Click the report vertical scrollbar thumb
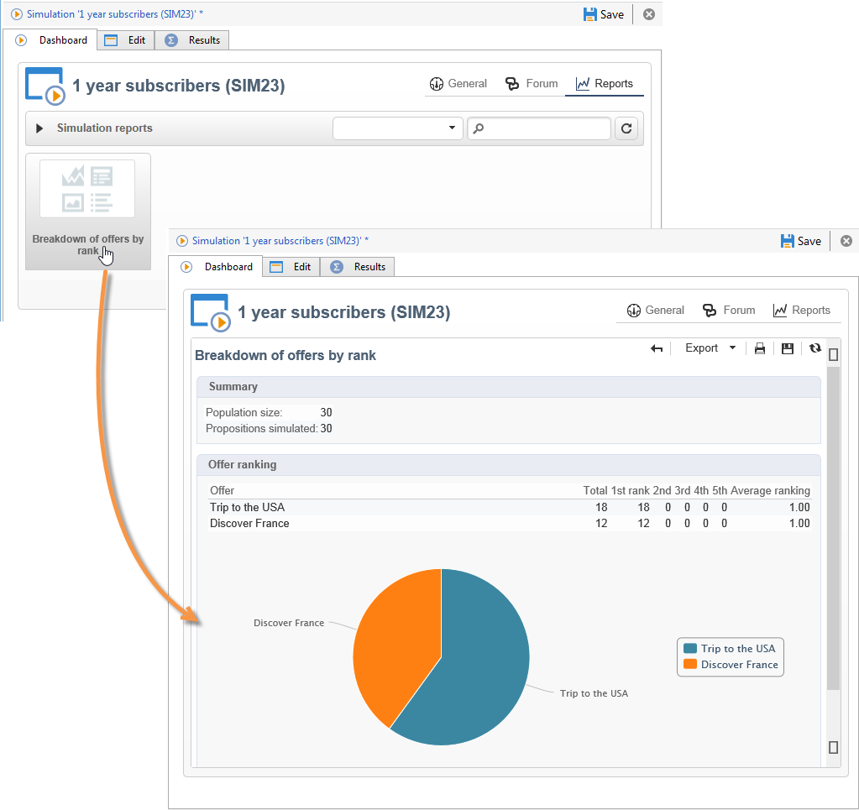The width and height of the screenshot is (859, 810). 833,529
